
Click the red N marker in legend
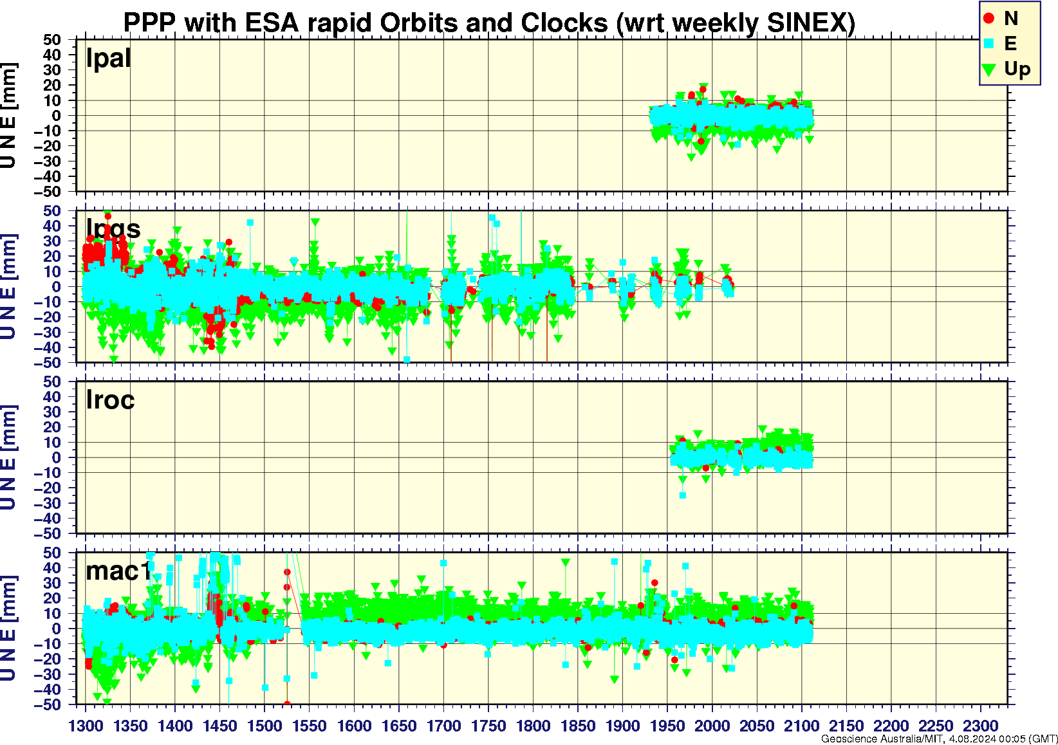988,19
